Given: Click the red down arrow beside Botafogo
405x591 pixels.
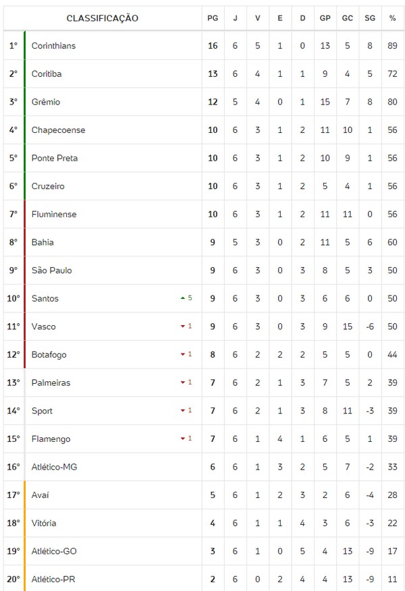Looking at the screenshot, I should tap(182, 355).
